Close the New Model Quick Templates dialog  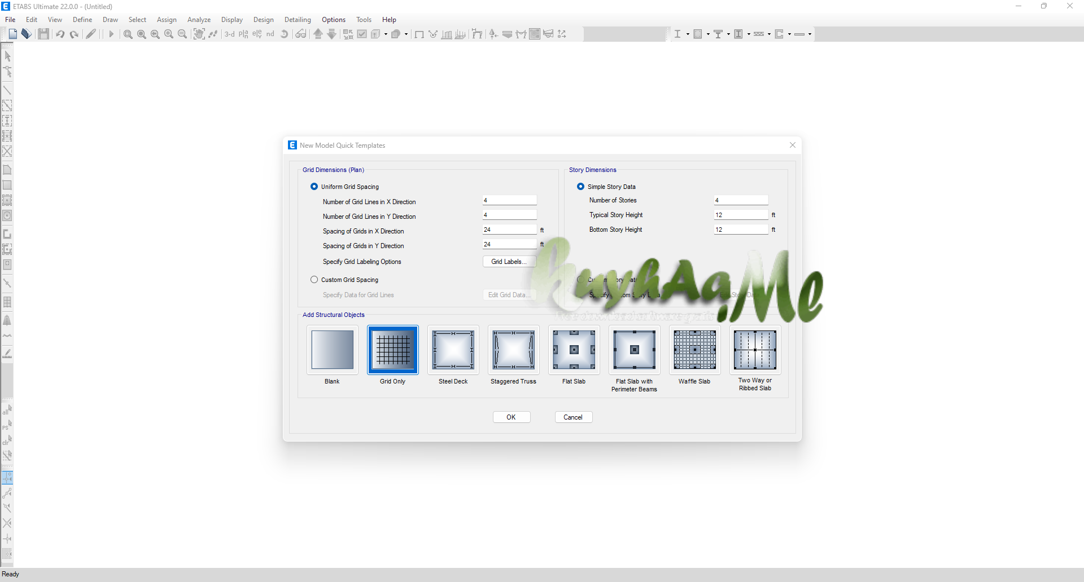(x=793, y=145)
